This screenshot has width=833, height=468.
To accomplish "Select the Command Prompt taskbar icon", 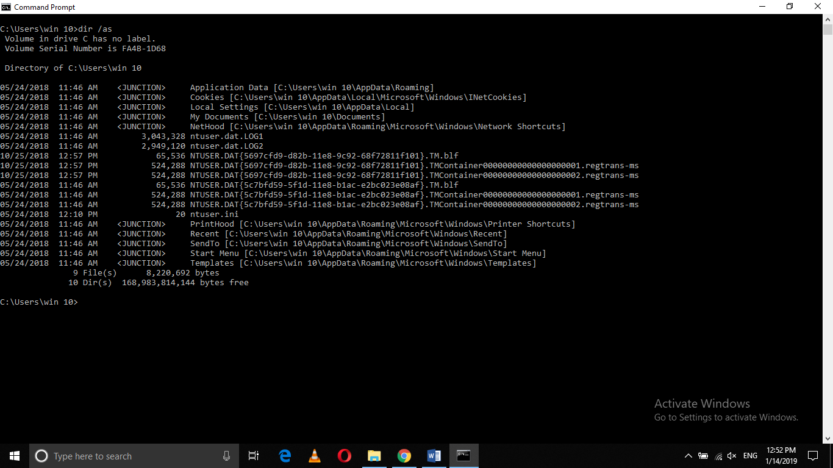I will (x=463, y=455).
